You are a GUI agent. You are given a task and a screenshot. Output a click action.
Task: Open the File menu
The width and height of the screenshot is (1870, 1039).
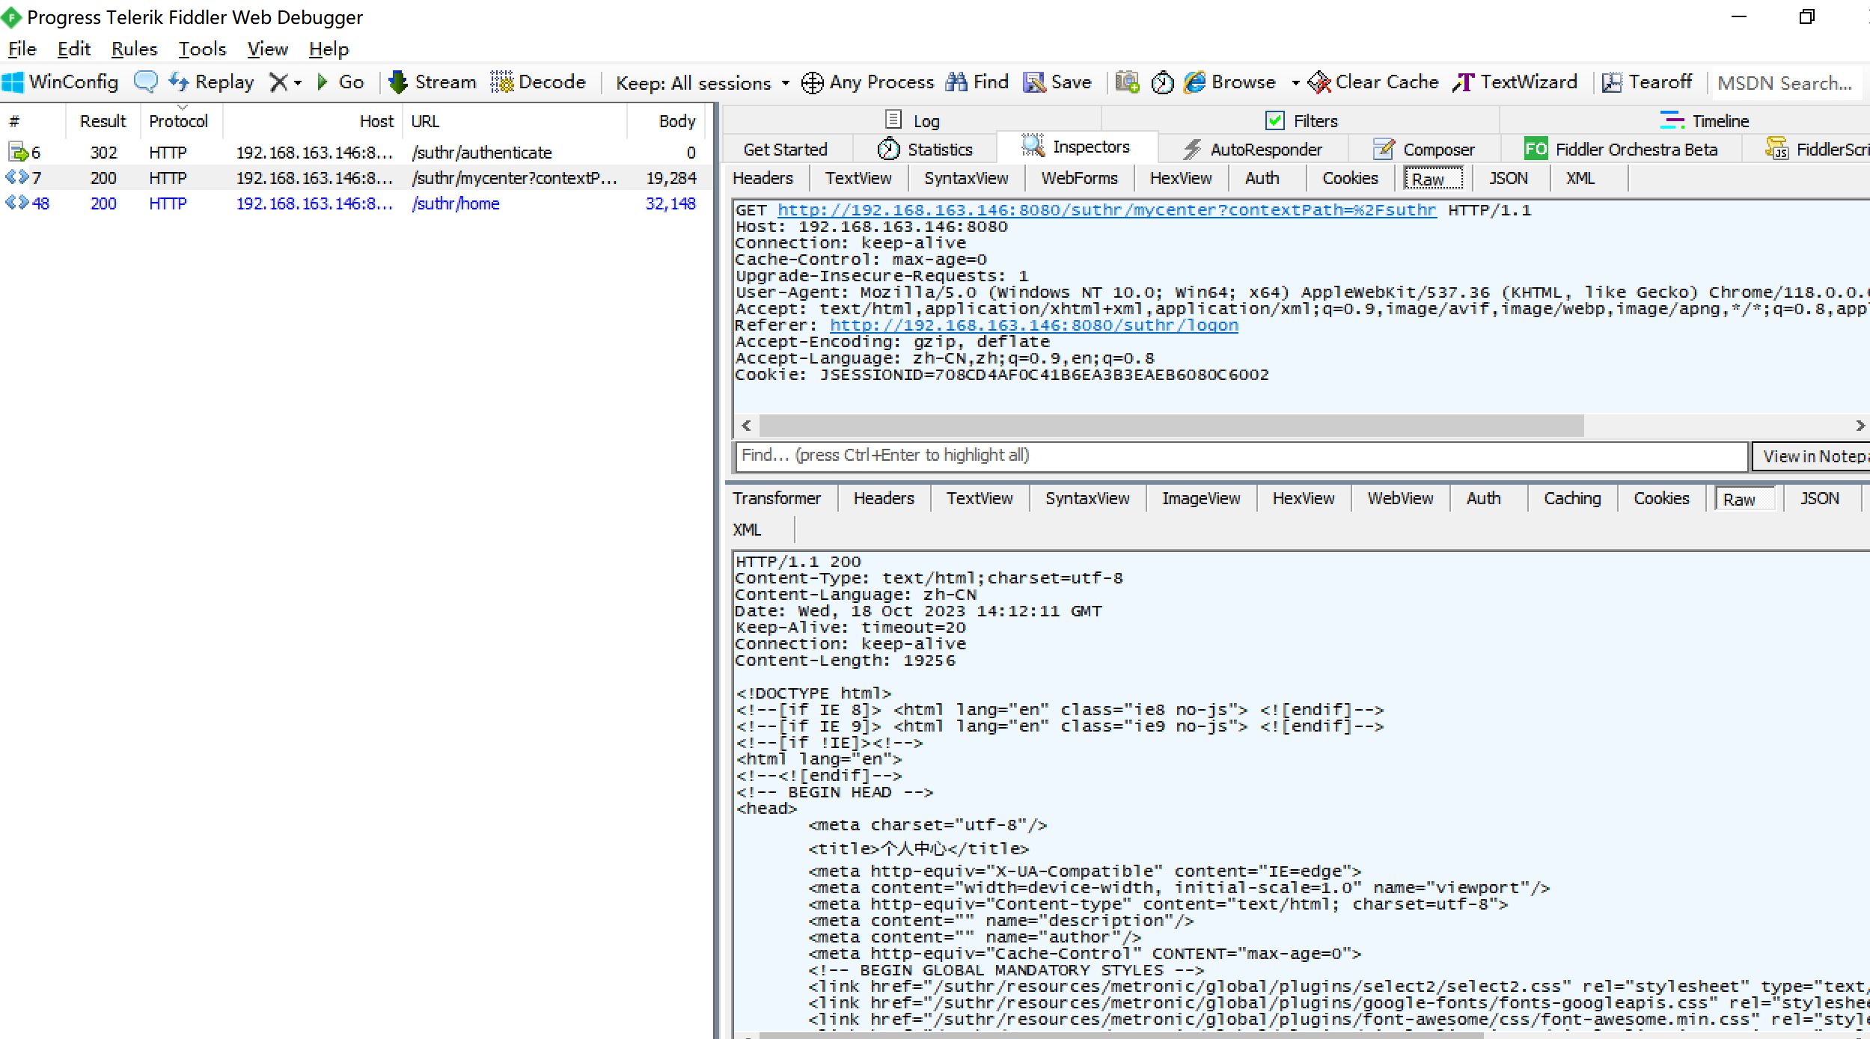22,49
